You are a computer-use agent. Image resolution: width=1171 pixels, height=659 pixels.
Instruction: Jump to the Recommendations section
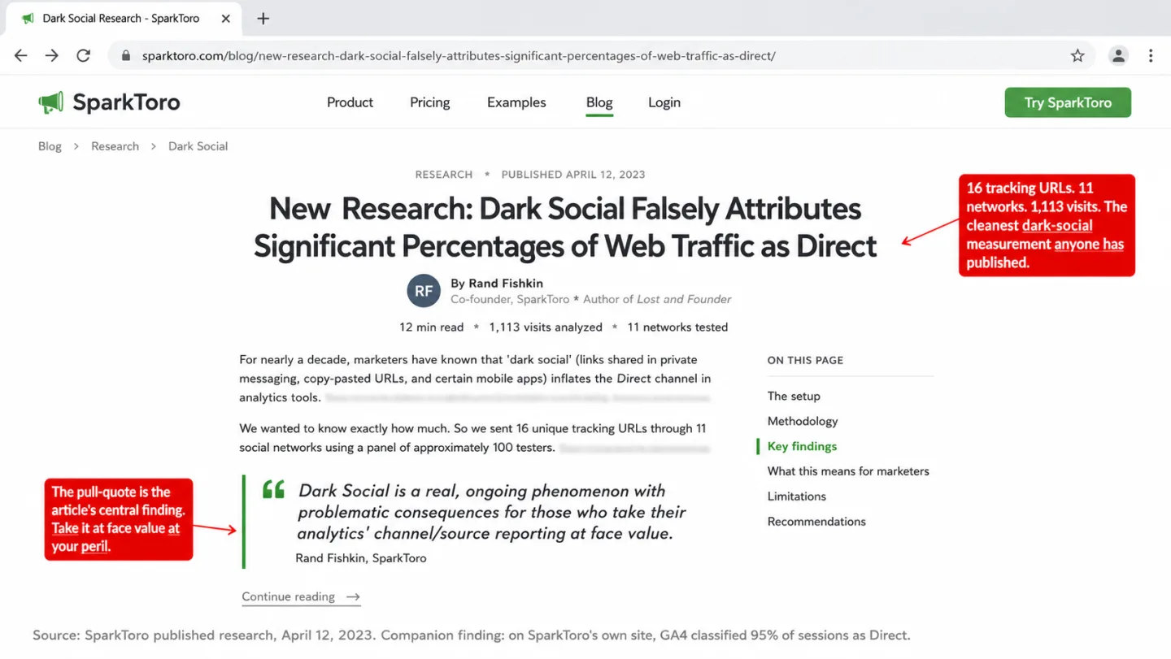click(x=816, y=522)
